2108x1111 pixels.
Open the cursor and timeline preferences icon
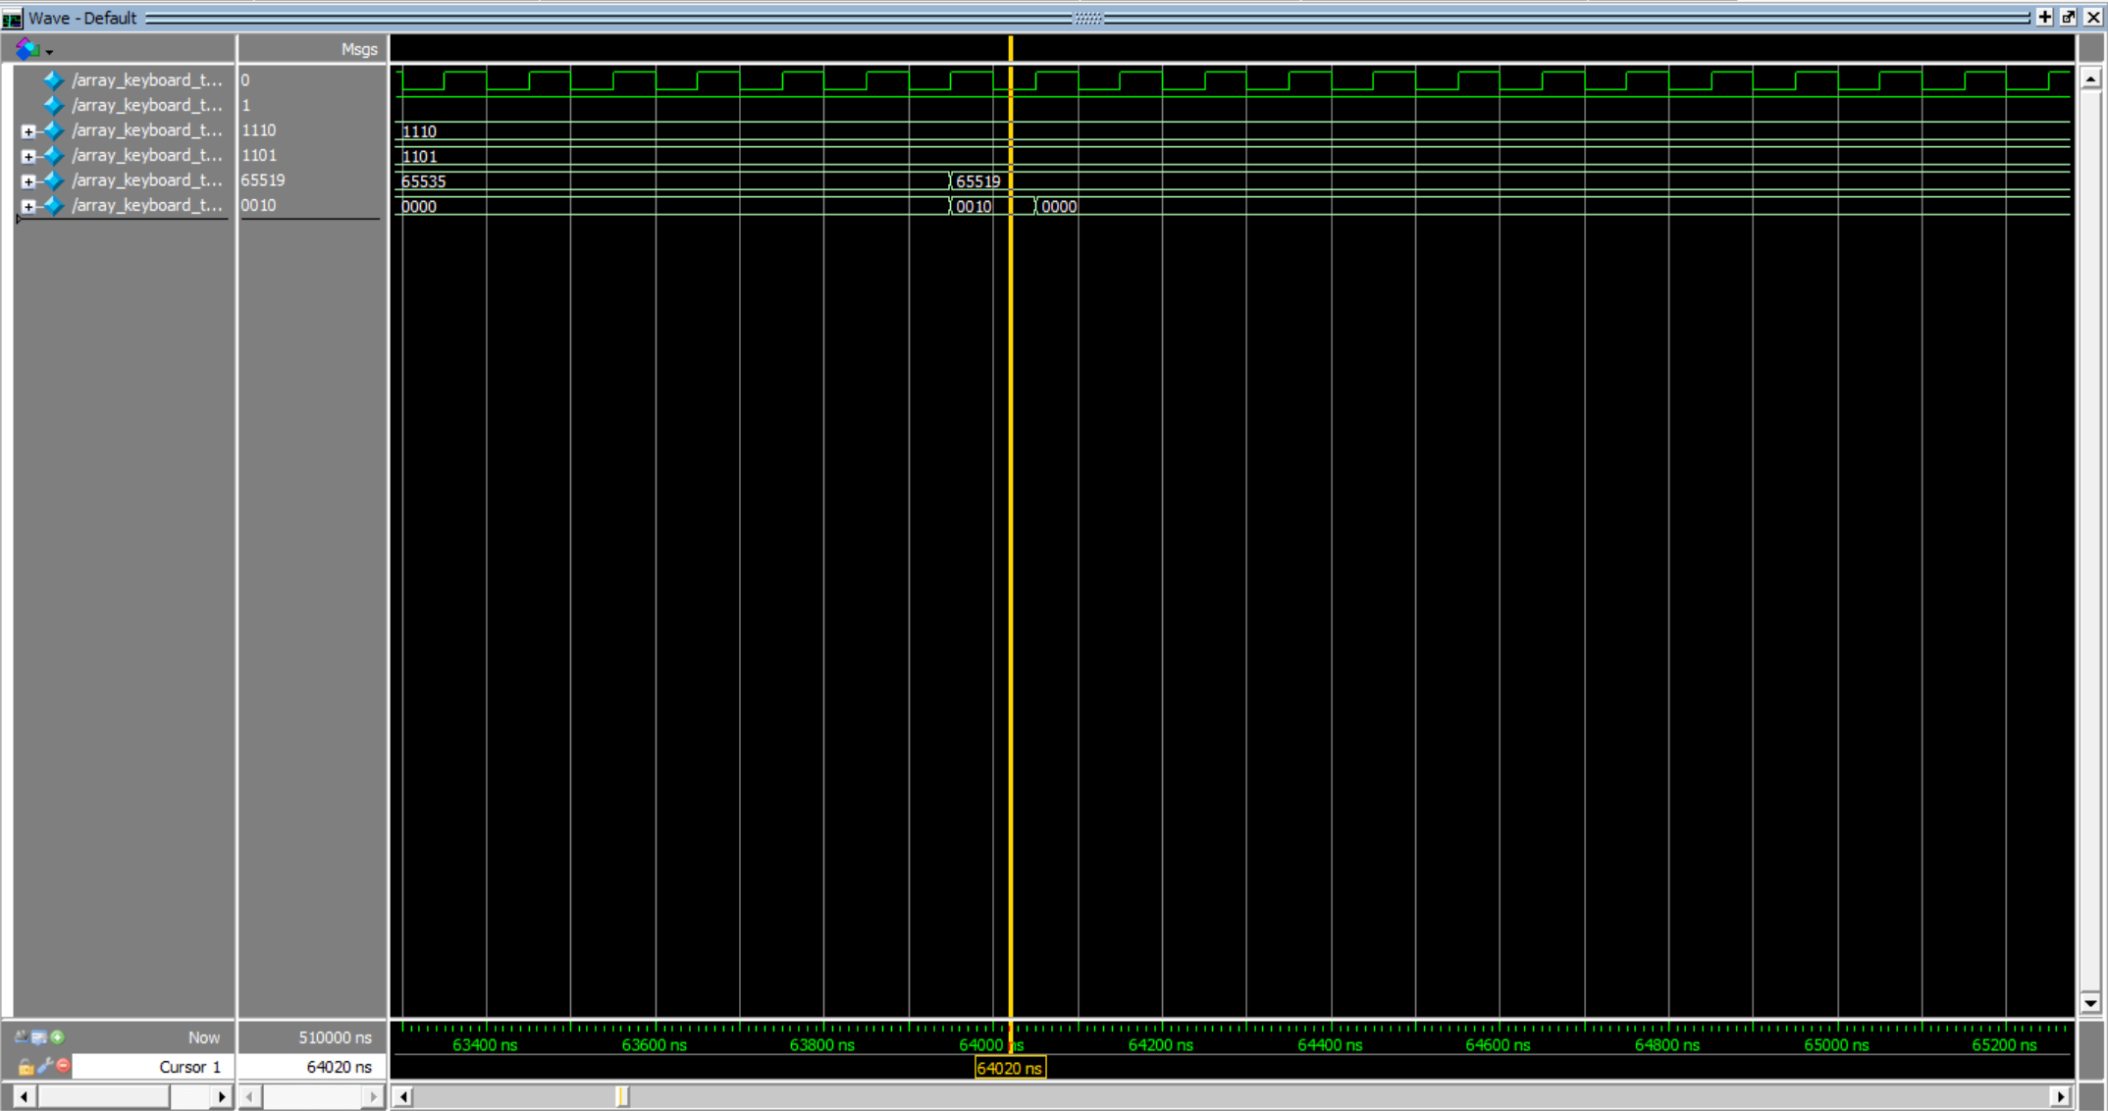click(x=39, y=1036)
